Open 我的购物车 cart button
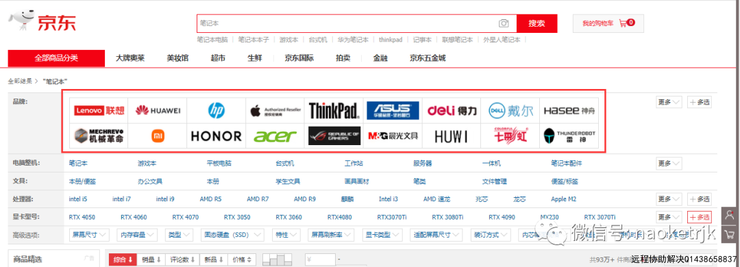Viewport: 740px width, 267px height. [608, 23]
